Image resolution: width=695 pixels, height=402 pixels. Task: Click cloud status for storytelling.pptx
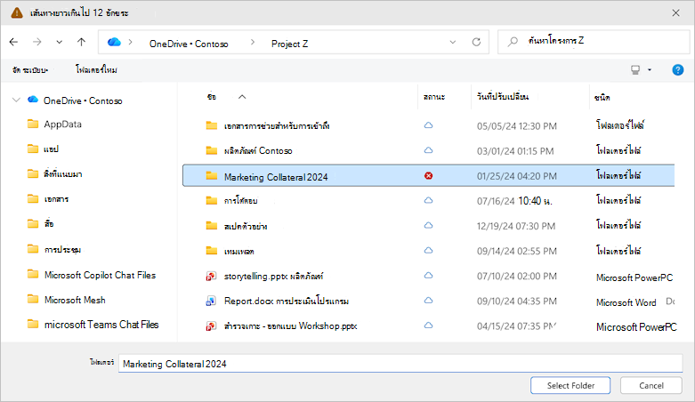pos(429,275)
